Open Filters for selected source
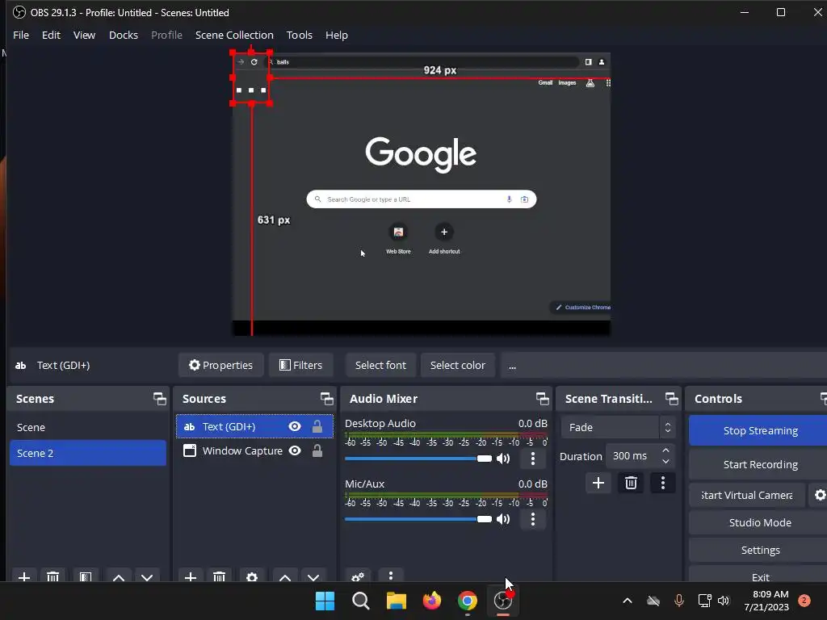Viewport: 827px width, 620px height. (300, 366)
